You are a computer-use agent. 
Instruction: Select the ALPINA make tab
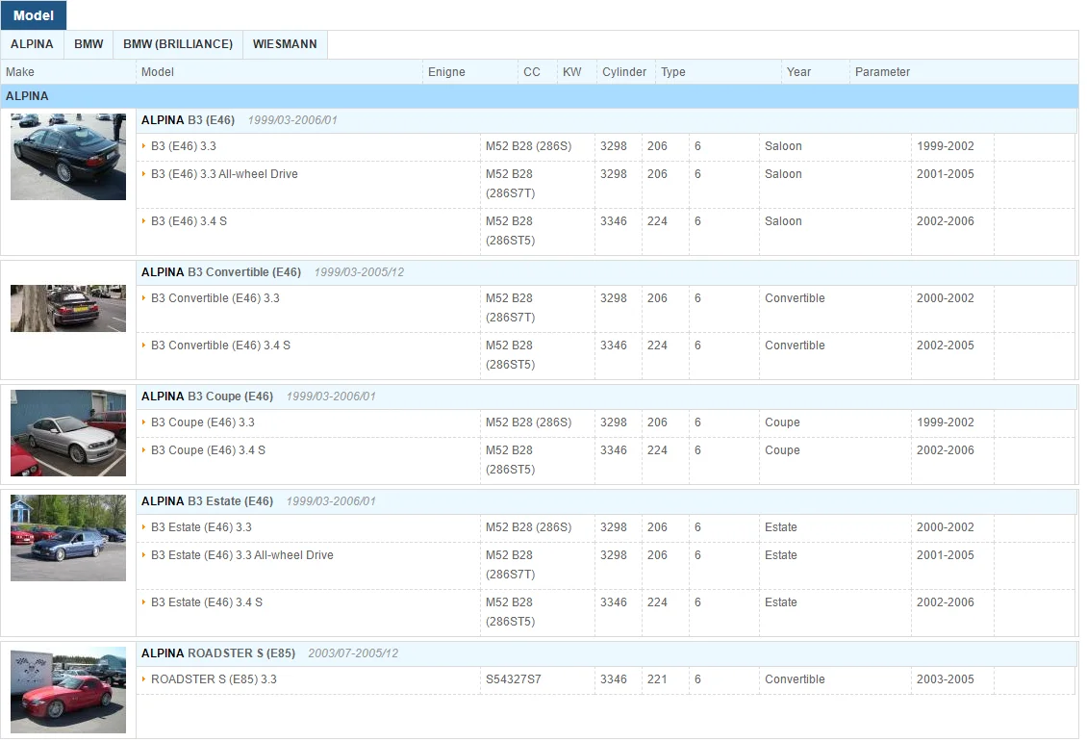click(x=32, y=44)
